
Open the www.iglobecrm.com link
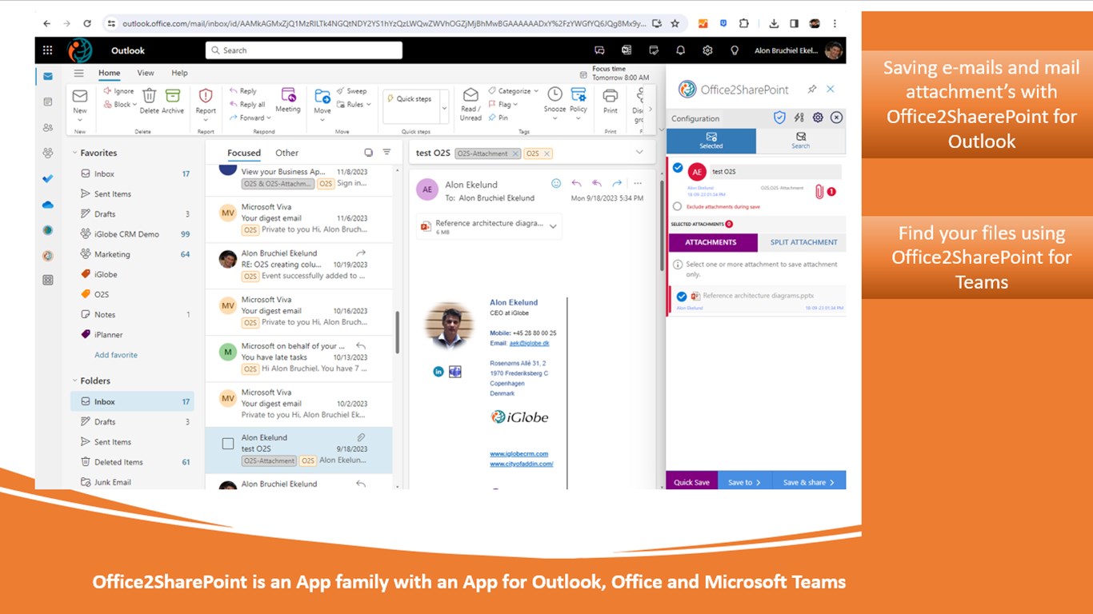coord(518,453)
